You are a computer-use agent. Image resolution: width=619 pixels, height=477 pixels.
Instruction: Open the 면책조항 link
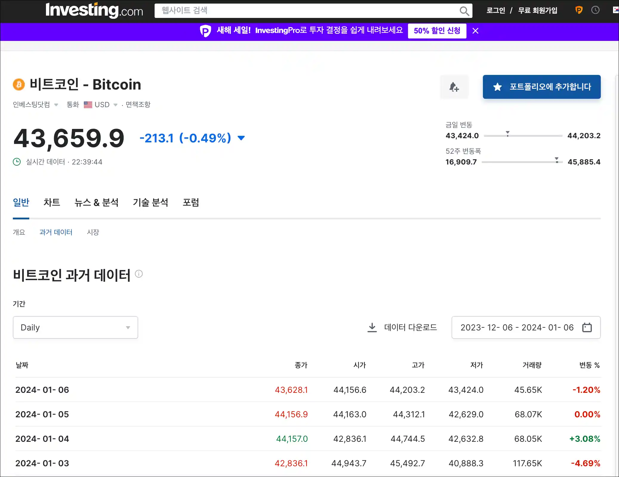pyautogui.click(x=138, y=104)
